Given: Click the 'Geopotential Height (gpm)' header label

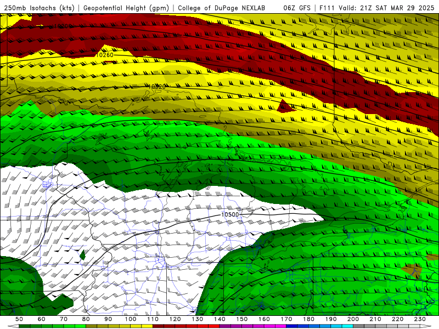Looking at the screenshot, I should click(126, 8).
